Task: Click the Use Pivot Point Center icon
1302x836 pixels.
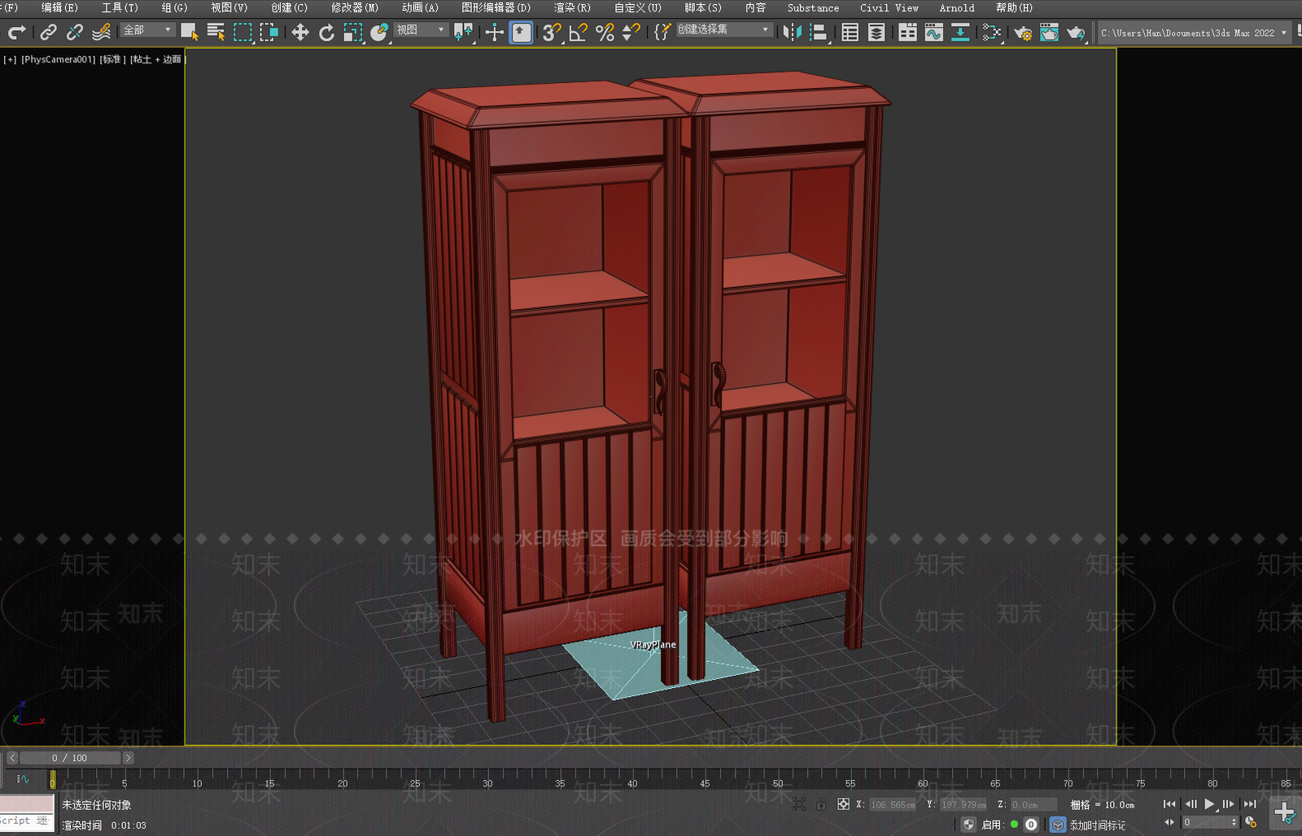Action: tap(464, 33)
